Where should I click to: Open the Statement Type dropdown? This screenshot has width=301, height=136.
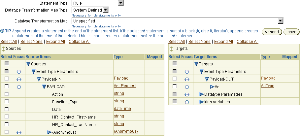(x=120, y=3)
